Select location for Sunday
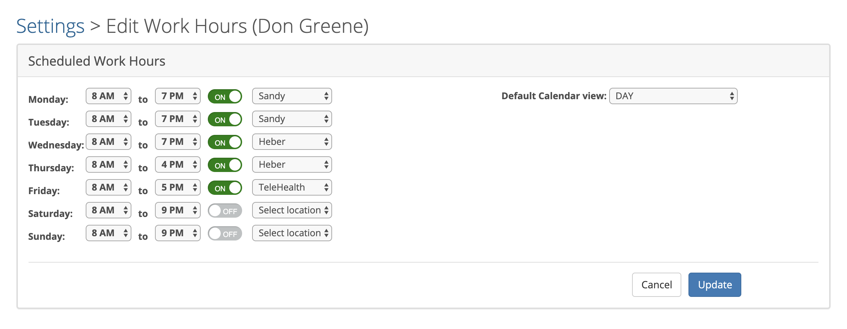The width and height of the screenshot is (847, 329). (x=292, y=233)
